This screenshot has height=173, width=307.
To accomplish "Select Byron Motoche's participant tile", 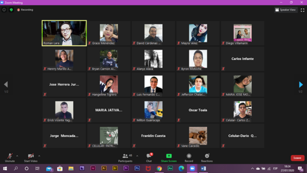I will (198, 59).
